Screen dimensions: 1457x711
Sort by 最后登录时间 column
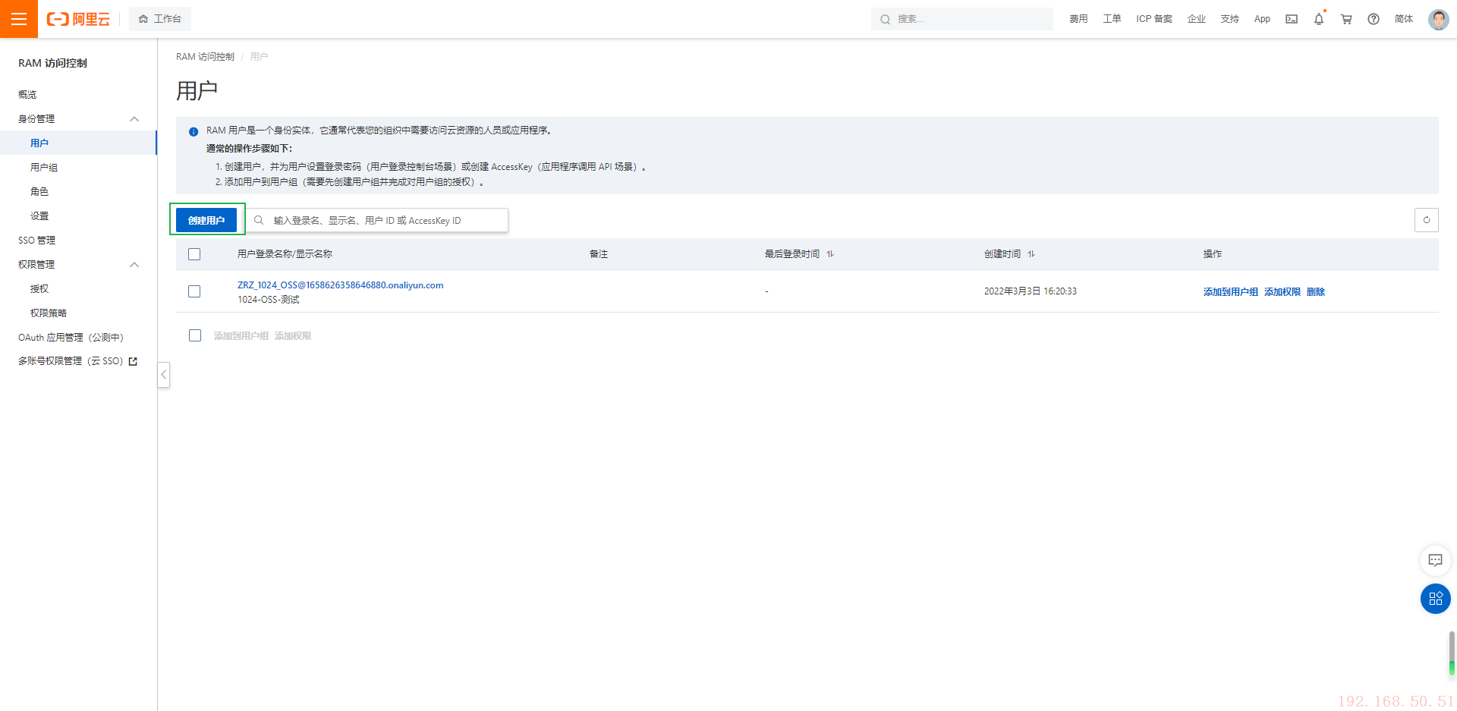tap(830, 254)
